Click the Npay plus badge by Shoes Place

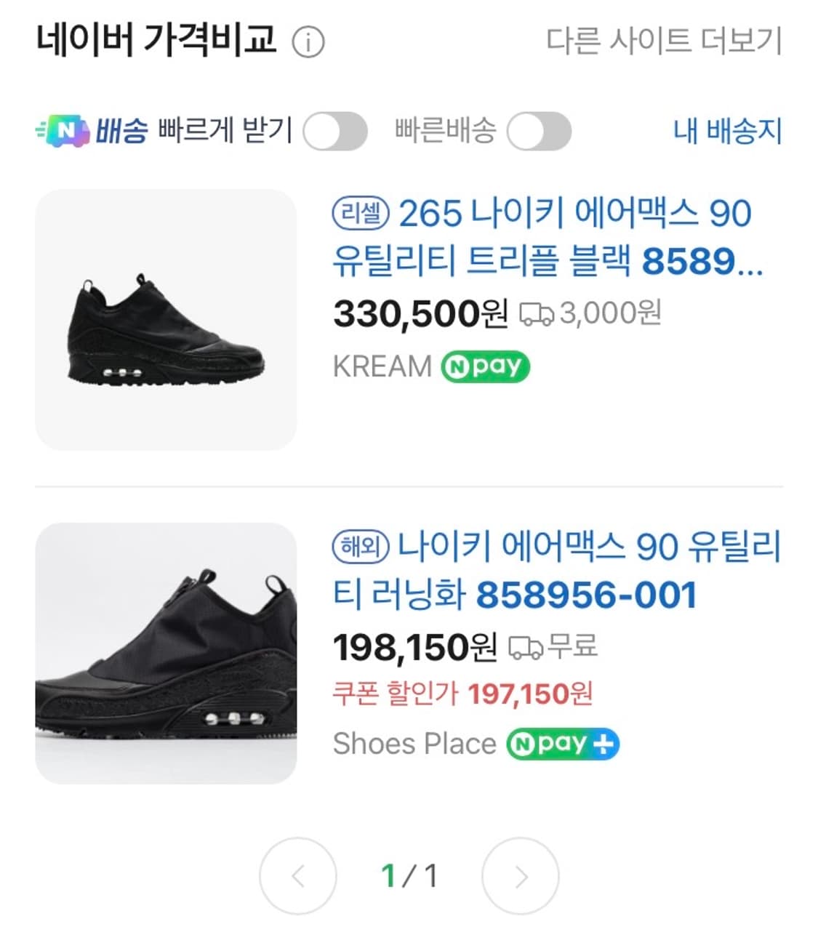[563, 744]
